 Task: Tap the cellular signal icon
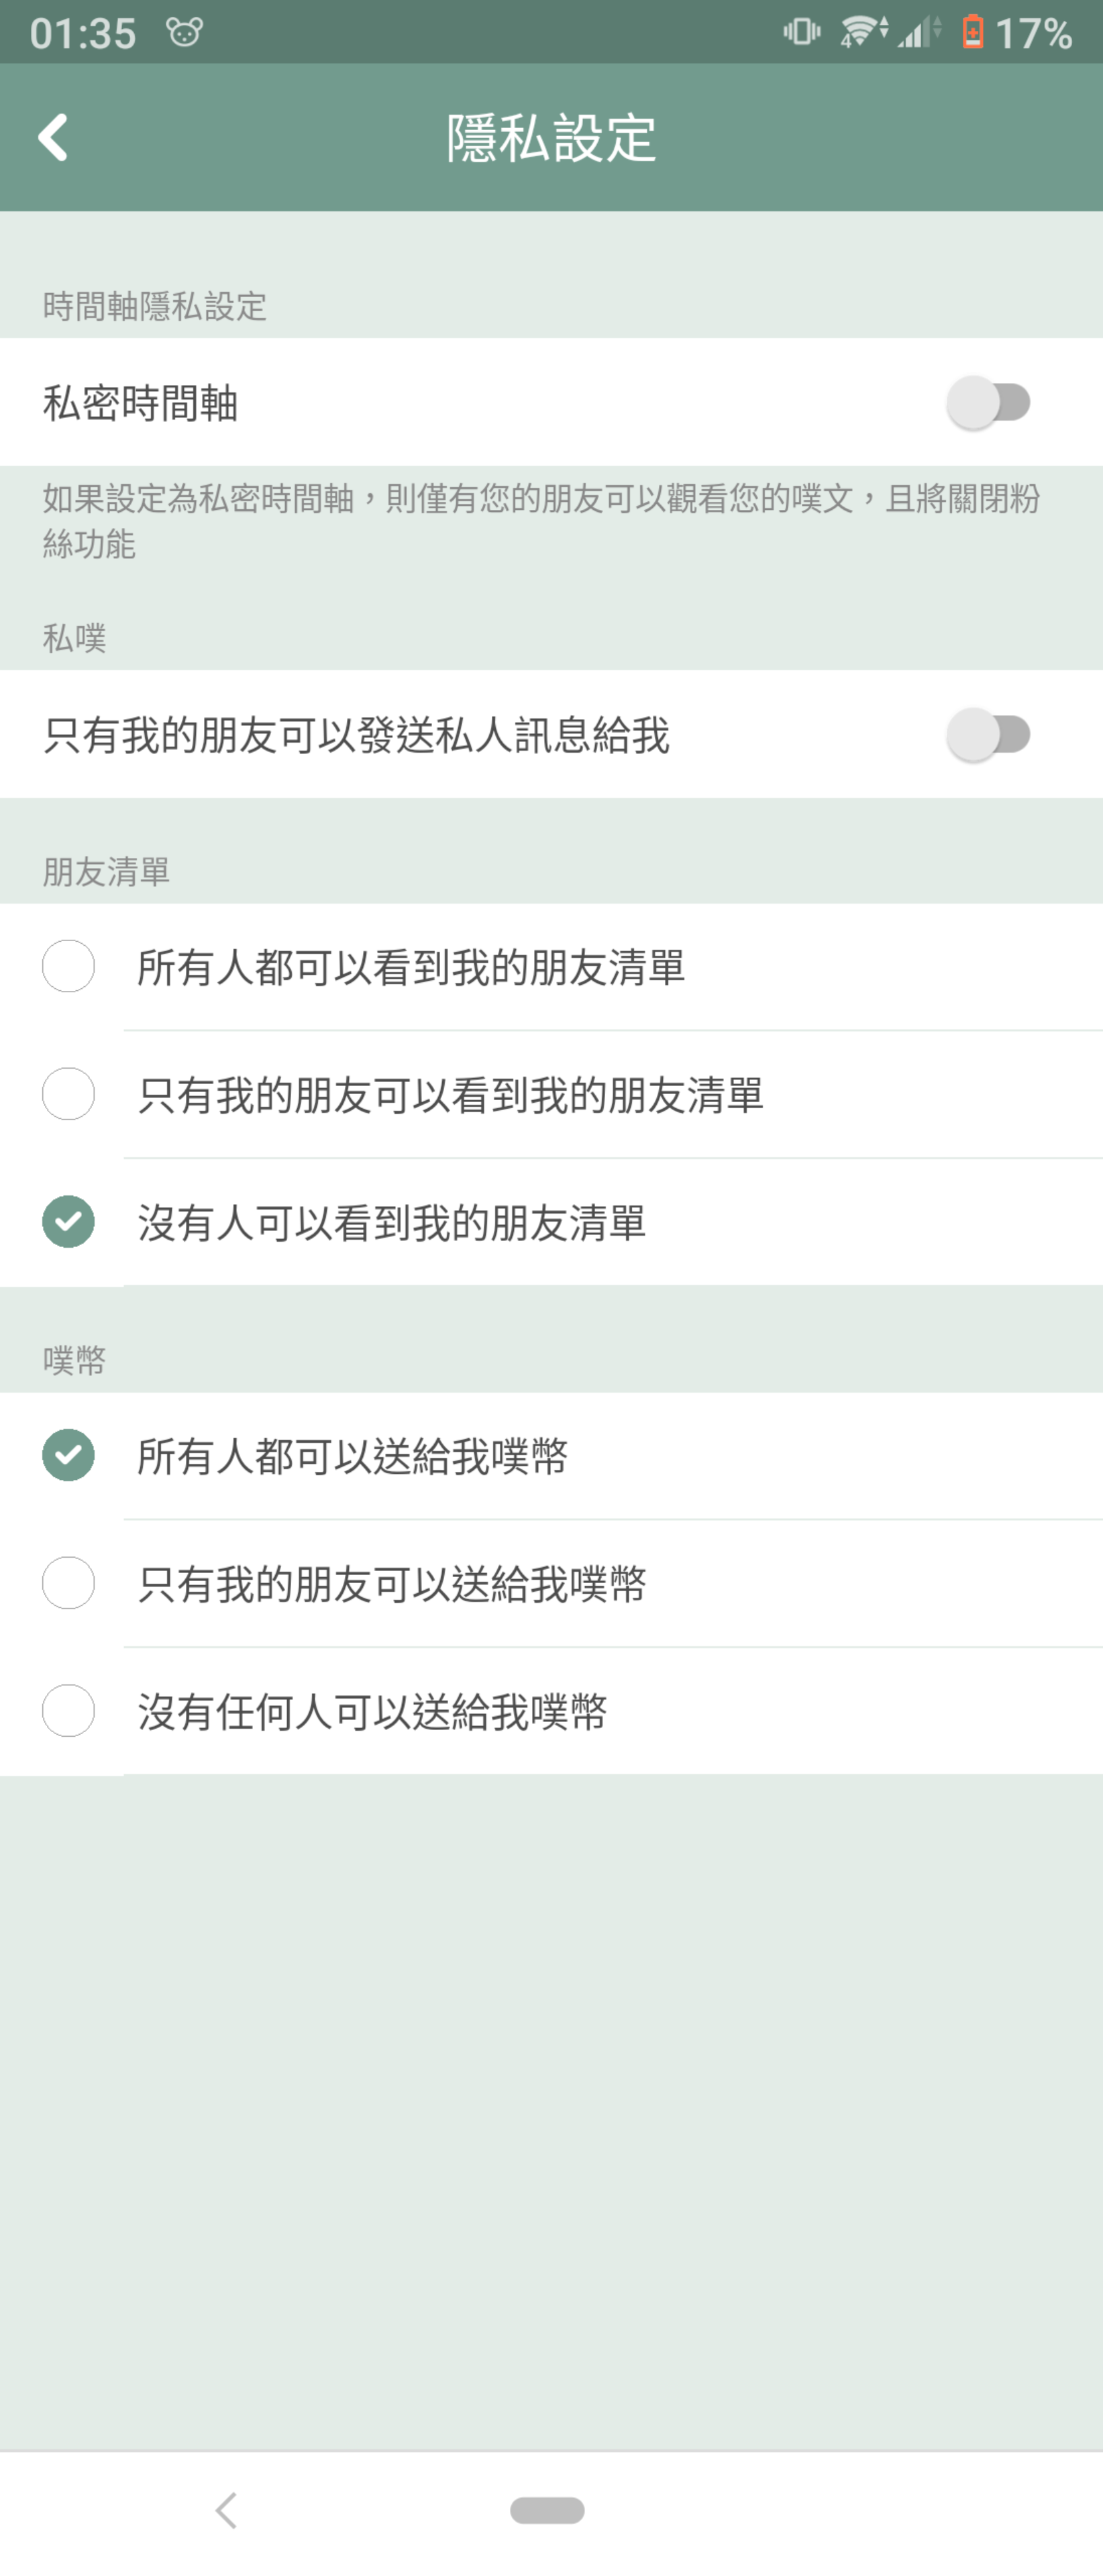point(919,32)
